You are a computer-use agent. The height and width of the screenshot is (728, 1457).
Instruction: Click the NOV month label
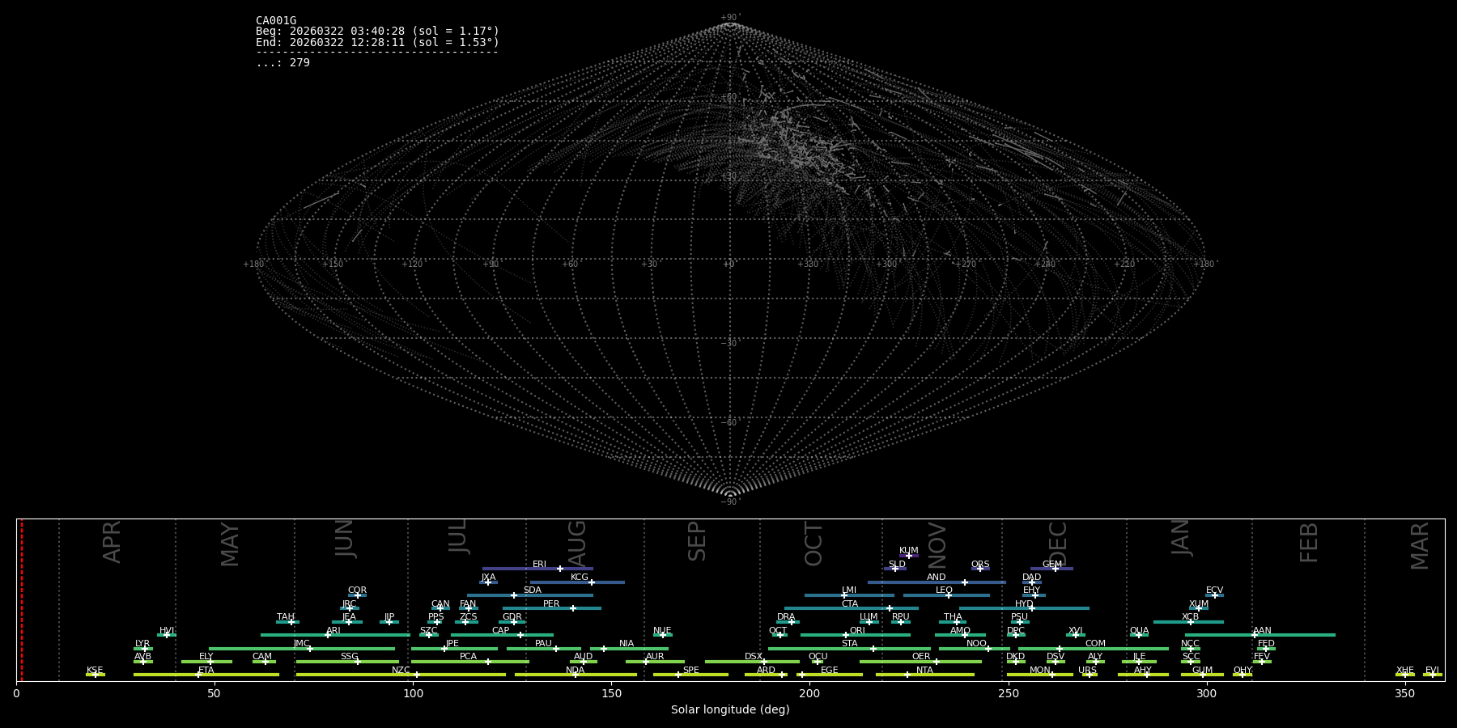[937, 544]
